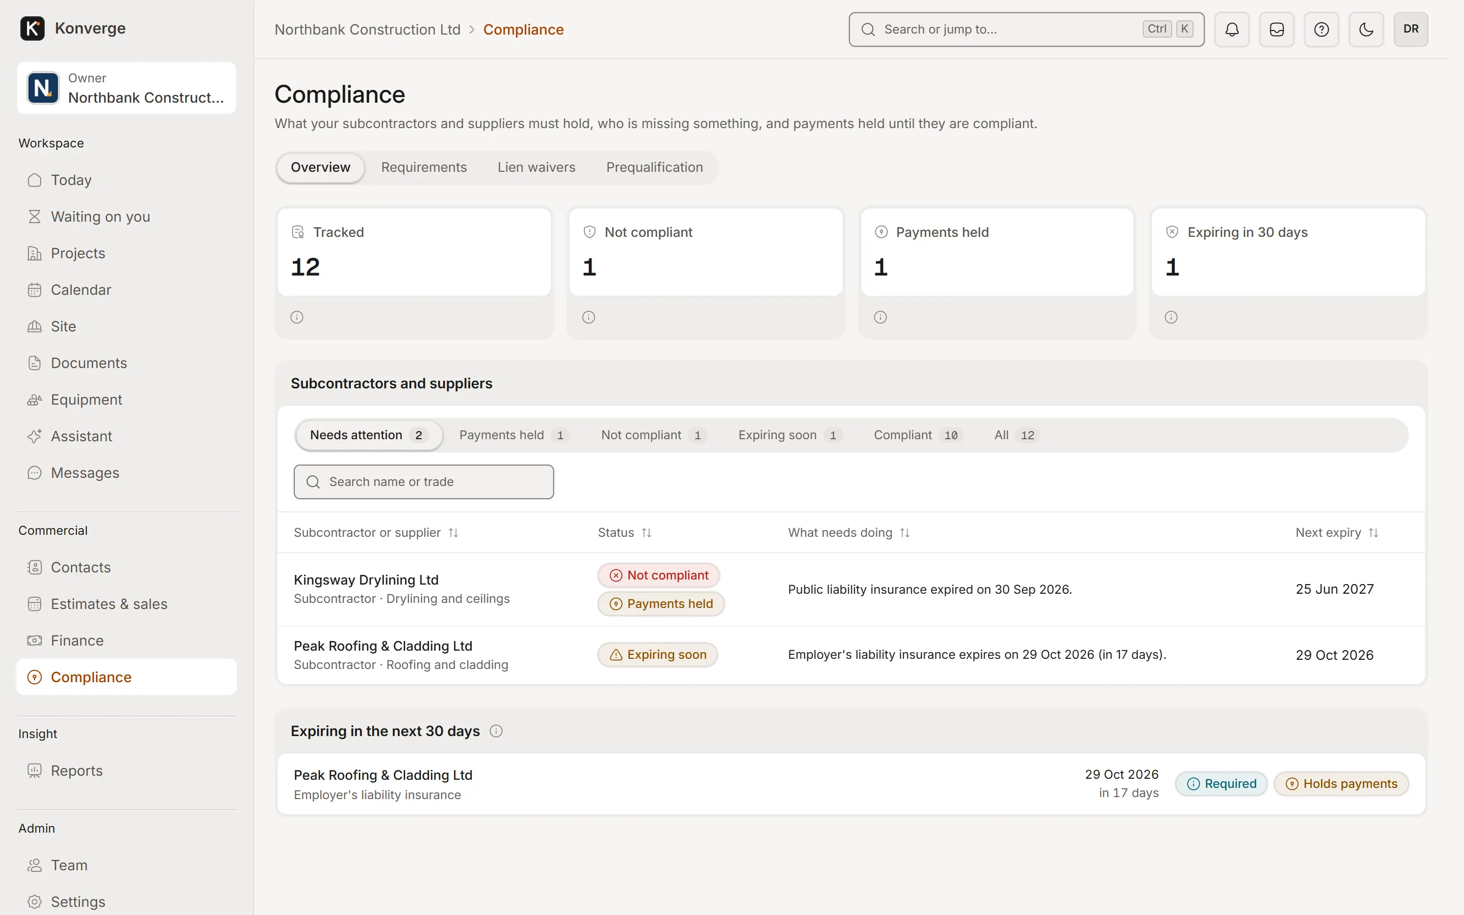Image resolution: width=1464 pixels, height=915 pixels.
Task: Open the Northbank Construction workspace switcher
Action: pyautogui.click(x=127, y=88)
